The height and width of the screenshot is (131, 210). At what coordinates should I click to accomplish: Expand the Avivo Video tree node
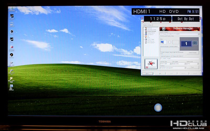point(144,39)
